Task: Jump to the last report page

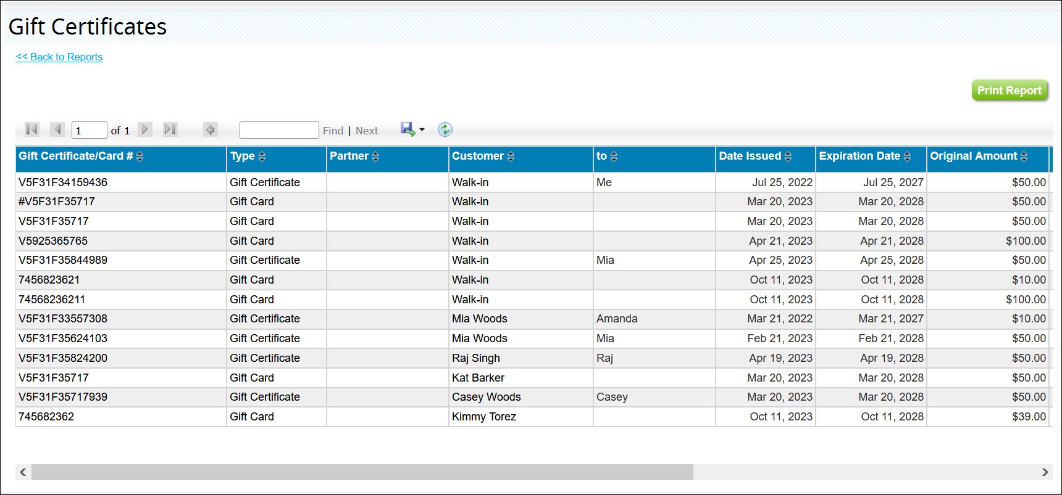Action: pos(170,129)
